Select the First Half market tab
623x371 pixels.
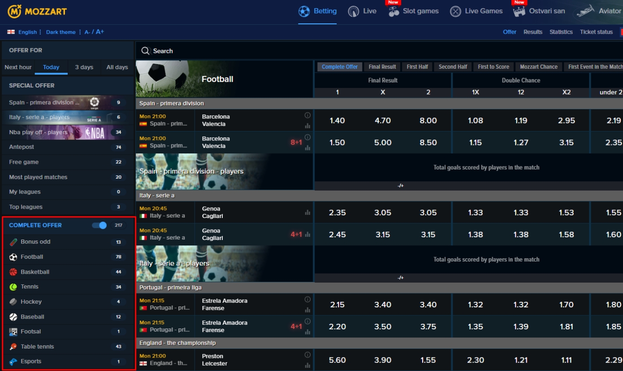pyautogui.click(x=417, y=67)
